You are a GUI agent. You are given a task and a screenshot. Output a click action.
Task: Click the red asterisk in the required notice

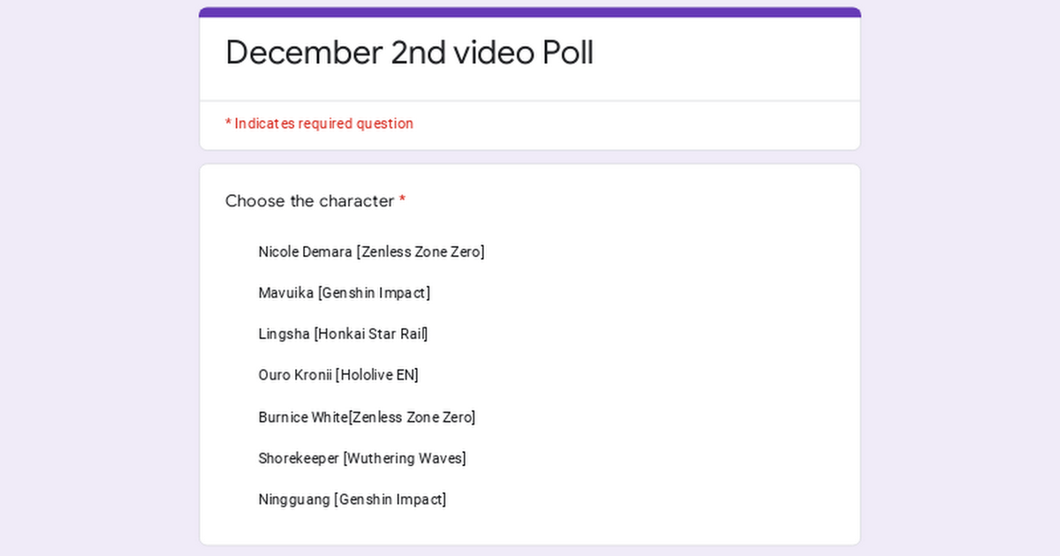point(228,123)
